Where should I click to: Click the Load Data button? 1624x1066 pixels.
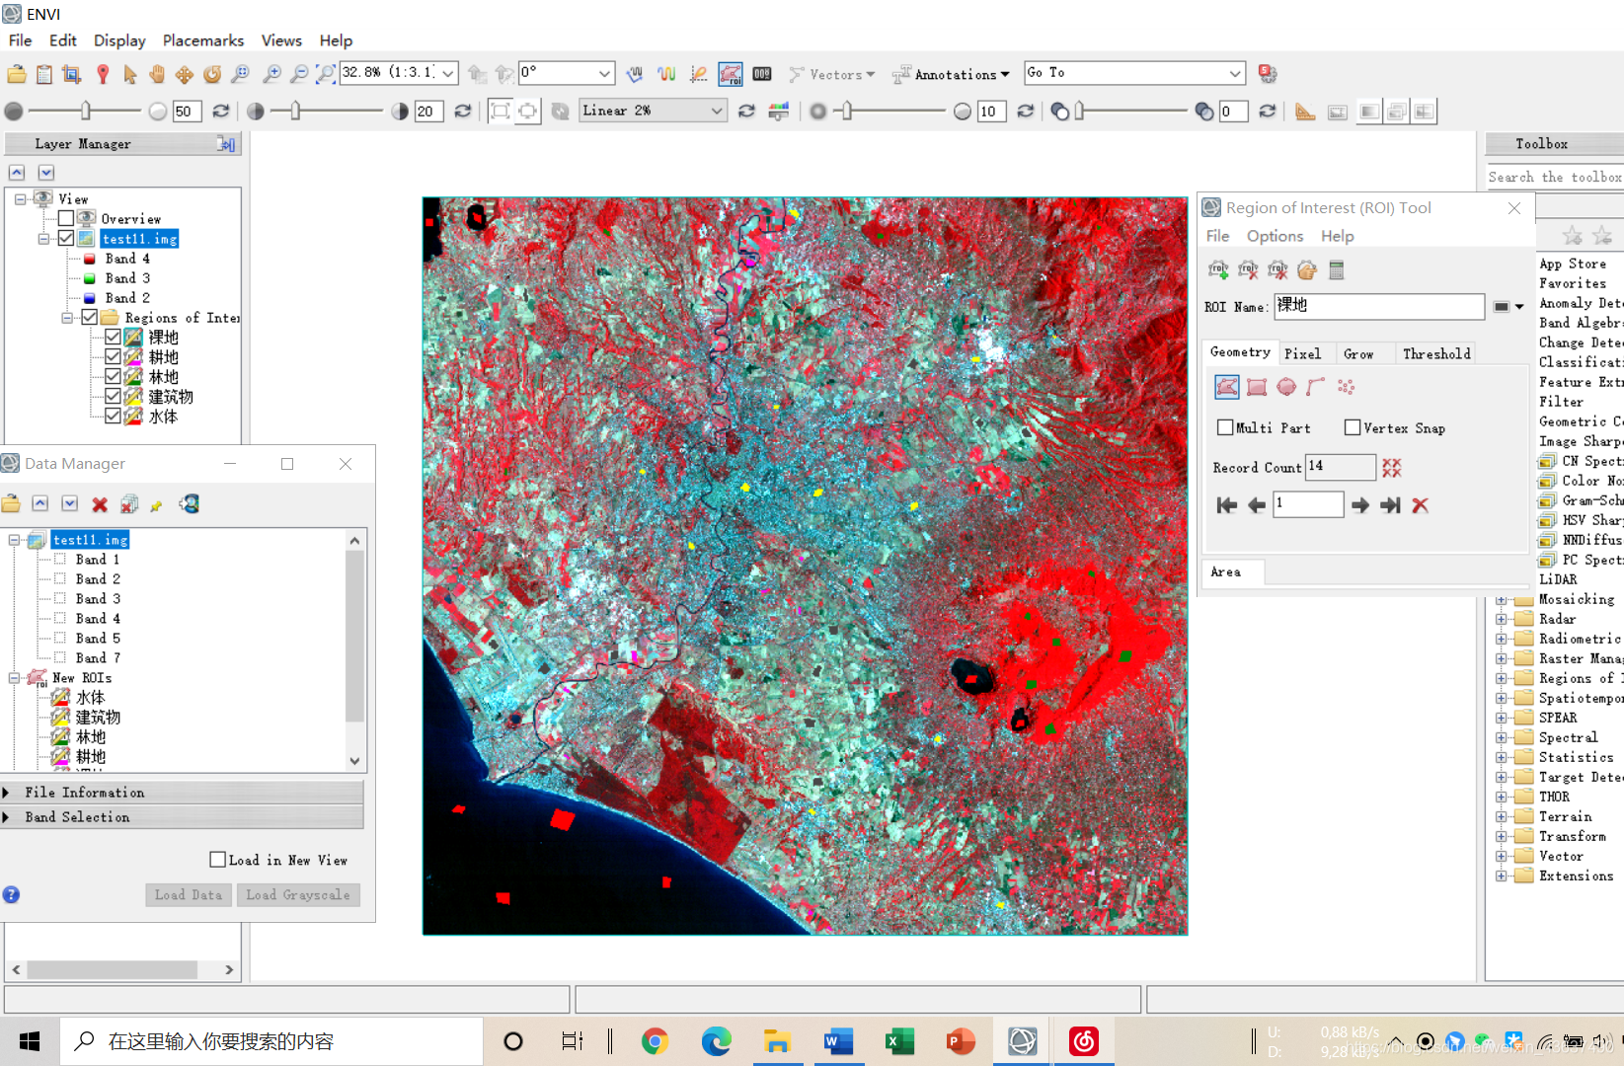point(189,894)
